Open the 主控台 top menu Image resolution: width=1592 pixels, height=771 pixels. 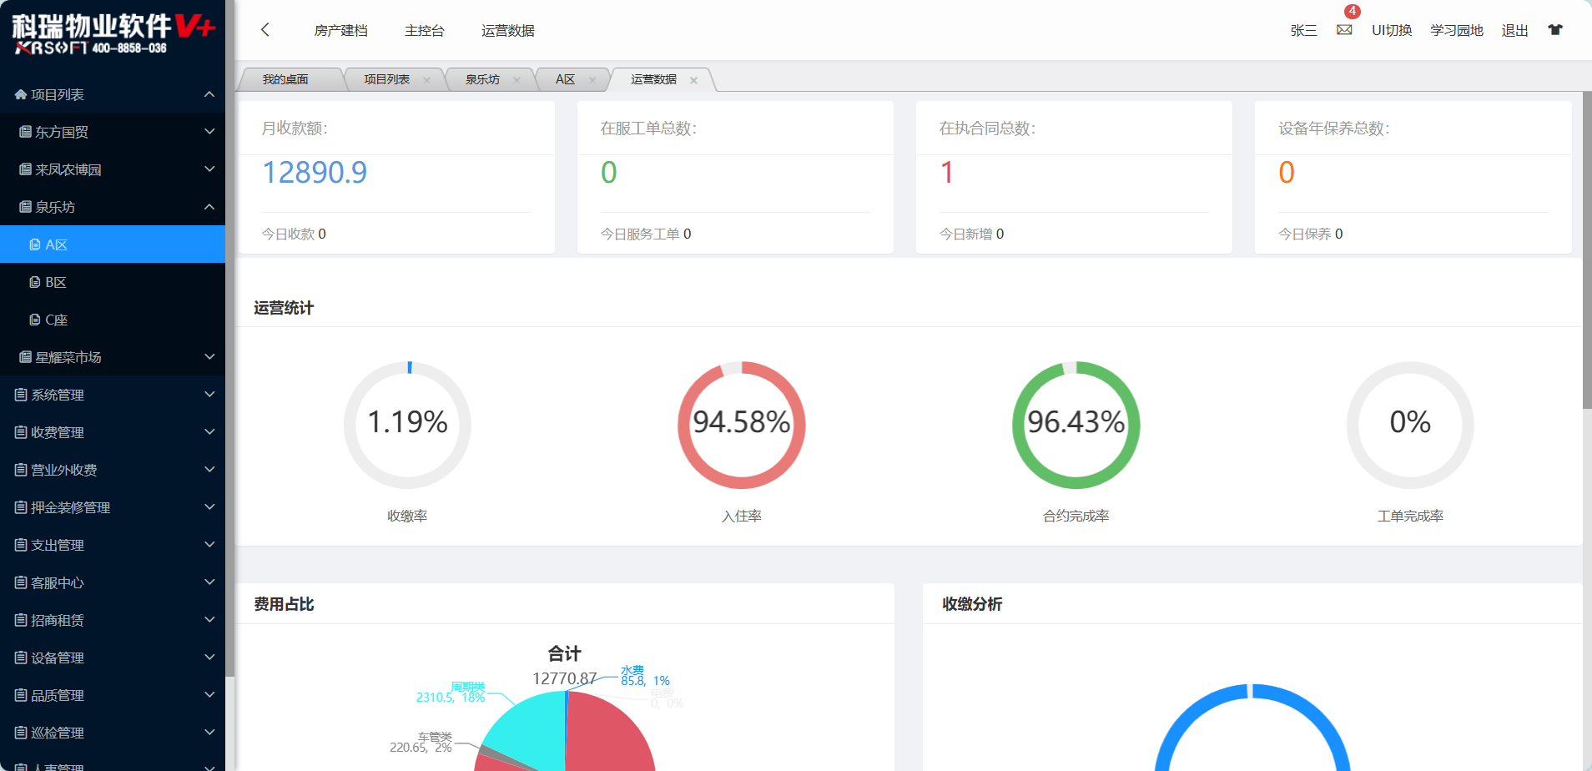point(425,31)
